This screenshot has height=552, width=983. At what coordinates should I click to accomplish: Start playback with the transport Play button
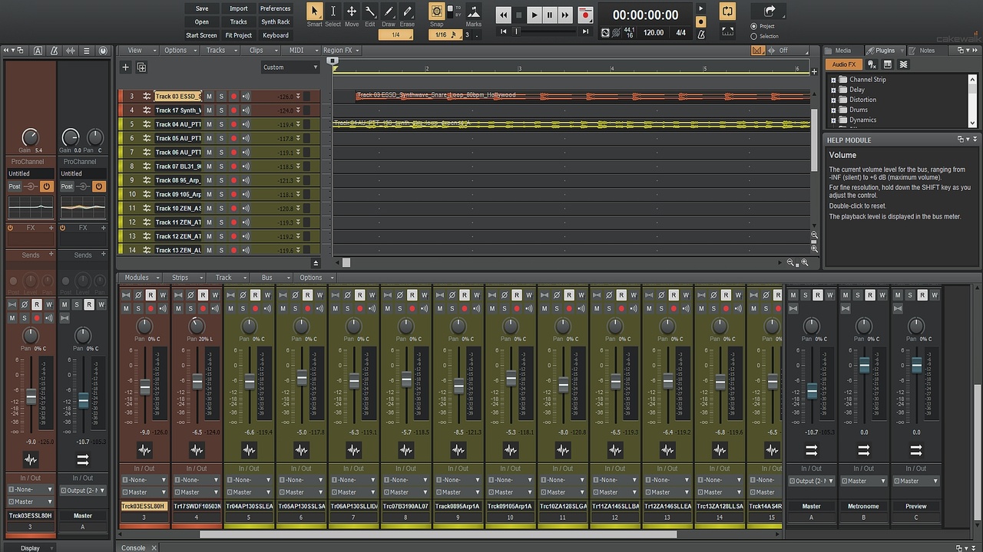coord(535,15)
